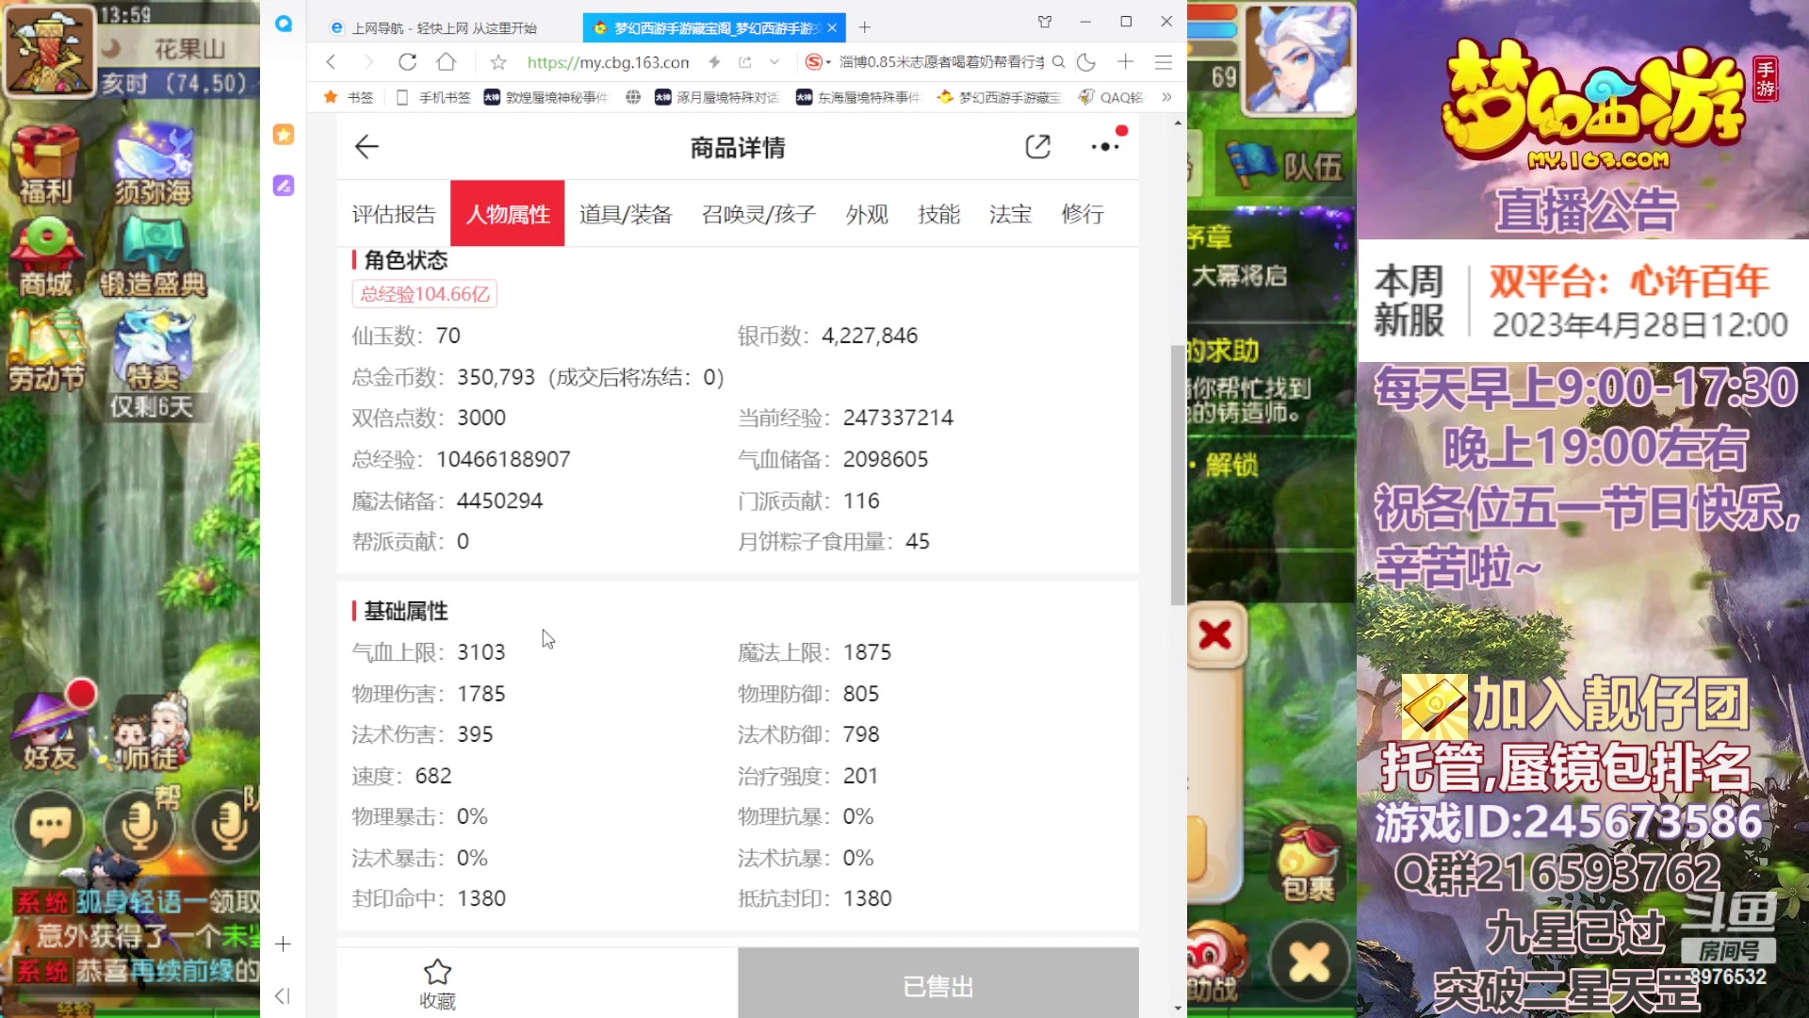The image size is (1809, 1018).
Task: Open the 队伍 team flag button
Action: [x=1286, y=166]
